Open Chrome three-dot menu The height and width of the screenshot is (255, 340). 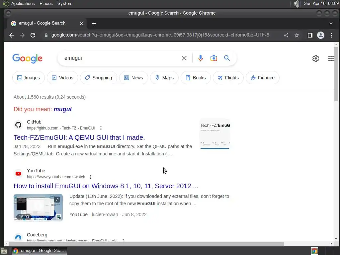(331, 35)
